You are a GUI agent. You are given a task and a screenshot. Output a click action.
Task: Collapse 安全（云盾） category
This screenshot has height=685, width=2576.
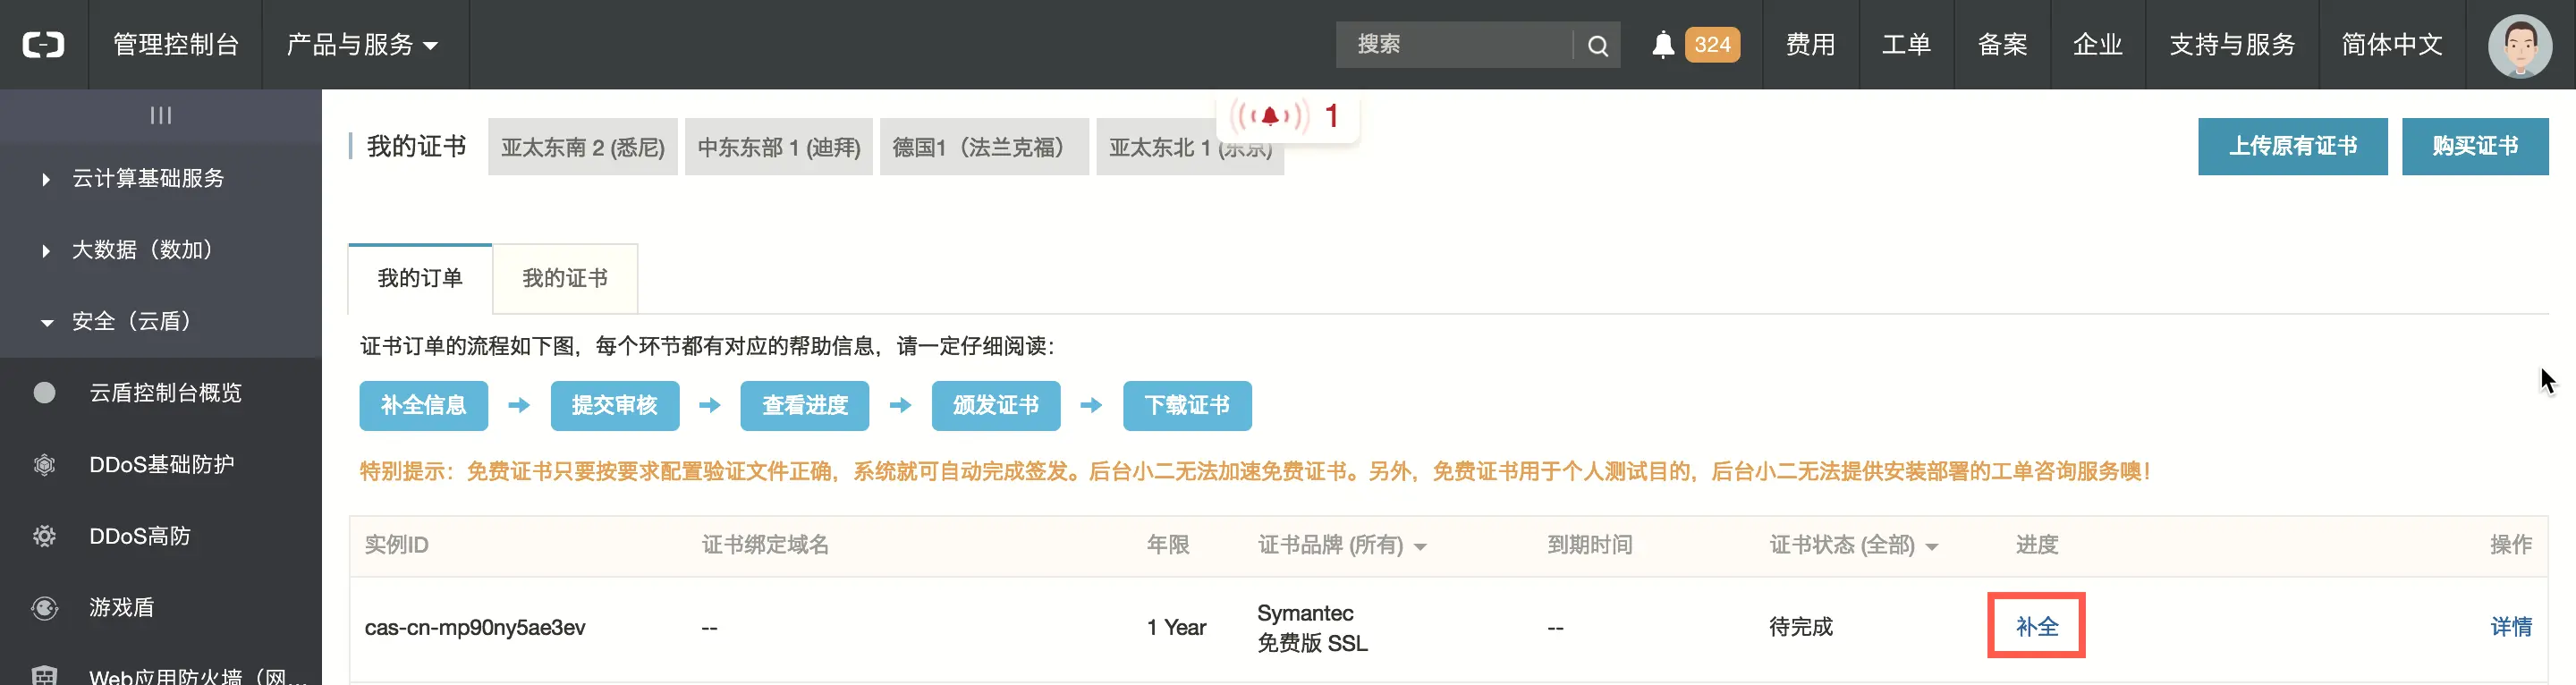point(131,322)
